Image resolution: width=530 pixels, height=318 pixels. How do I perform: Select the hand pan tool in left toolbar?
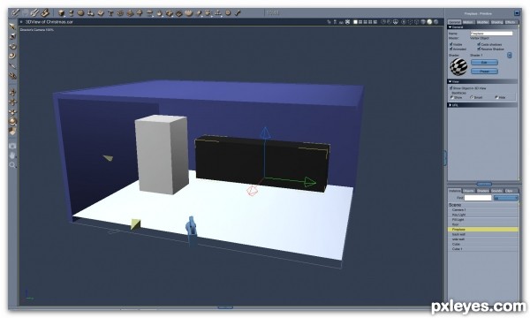point(12,155)
